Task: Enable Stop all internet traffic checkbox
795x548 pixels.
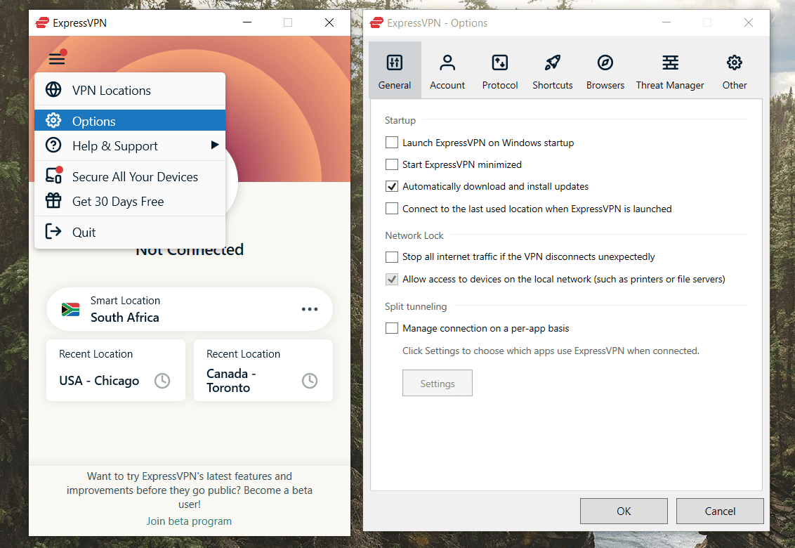Action: click(x=391, y=256)
